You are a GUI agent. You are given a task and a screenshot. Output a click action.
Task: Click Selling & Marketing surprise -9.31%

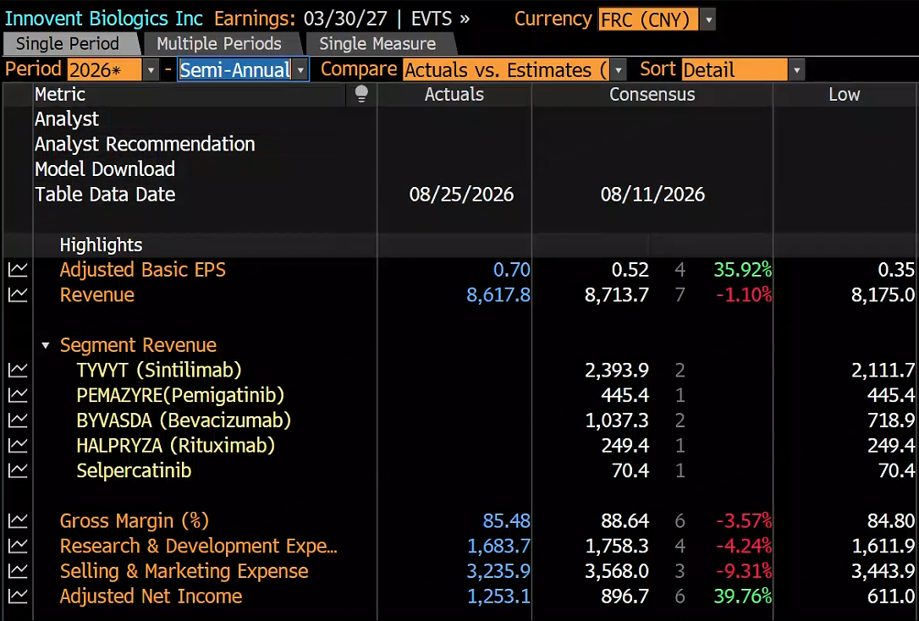pos(744,571)
